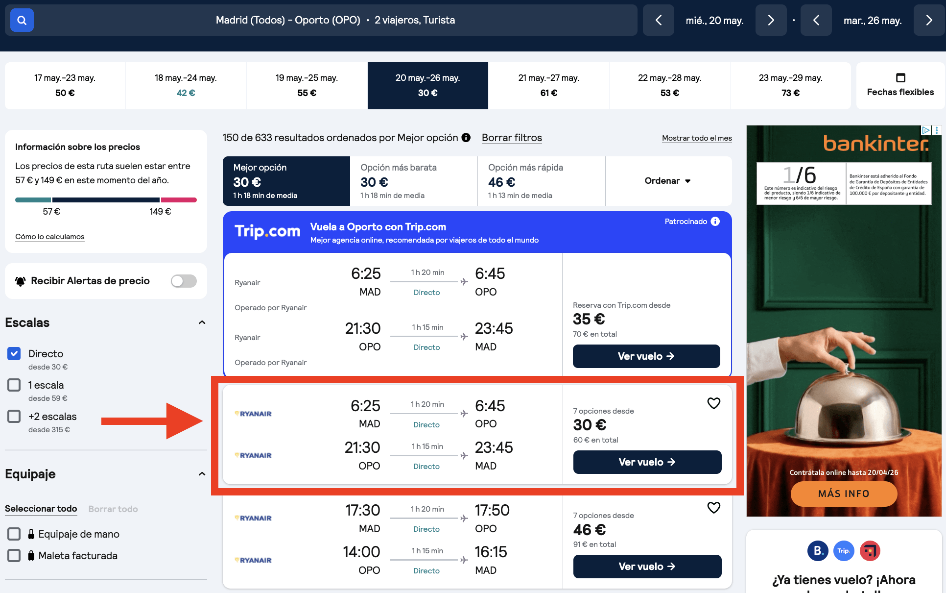This screenshot has width=946, height=593.
Task: Click Ryanair logo of 17:30 outbound flight
Action: click(x=253, y=518)
